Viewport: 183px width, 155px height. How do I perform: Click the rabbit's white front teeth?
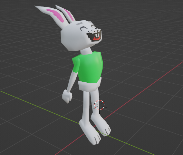[x=97, y=35]
